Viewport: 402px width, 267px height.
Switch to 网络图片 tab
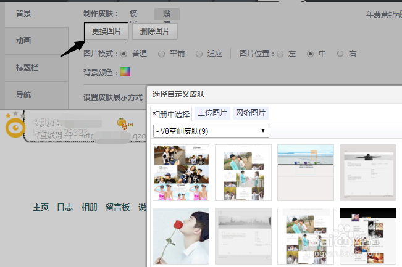pyautogui.click(x=251, y=113)
